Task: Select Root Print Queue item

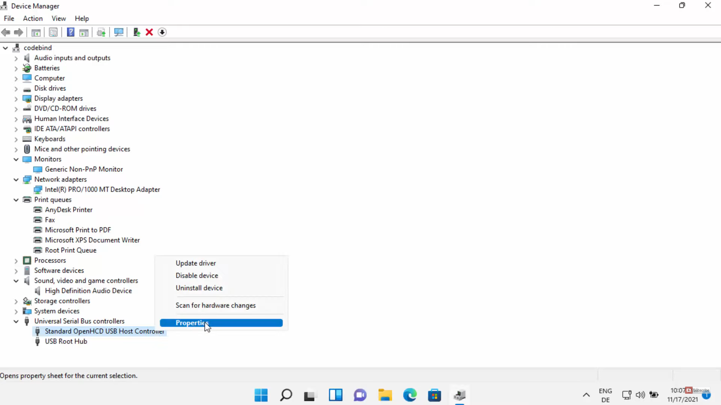Action: click(71, 250)
